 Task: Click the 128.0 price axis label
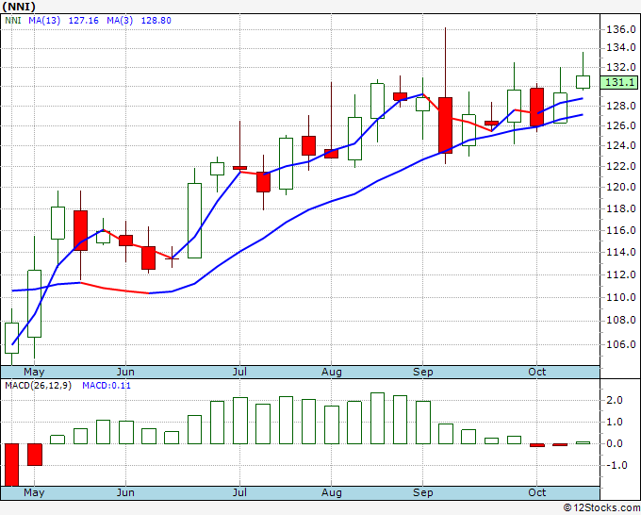pyautogui.click(x=620, y=106)
